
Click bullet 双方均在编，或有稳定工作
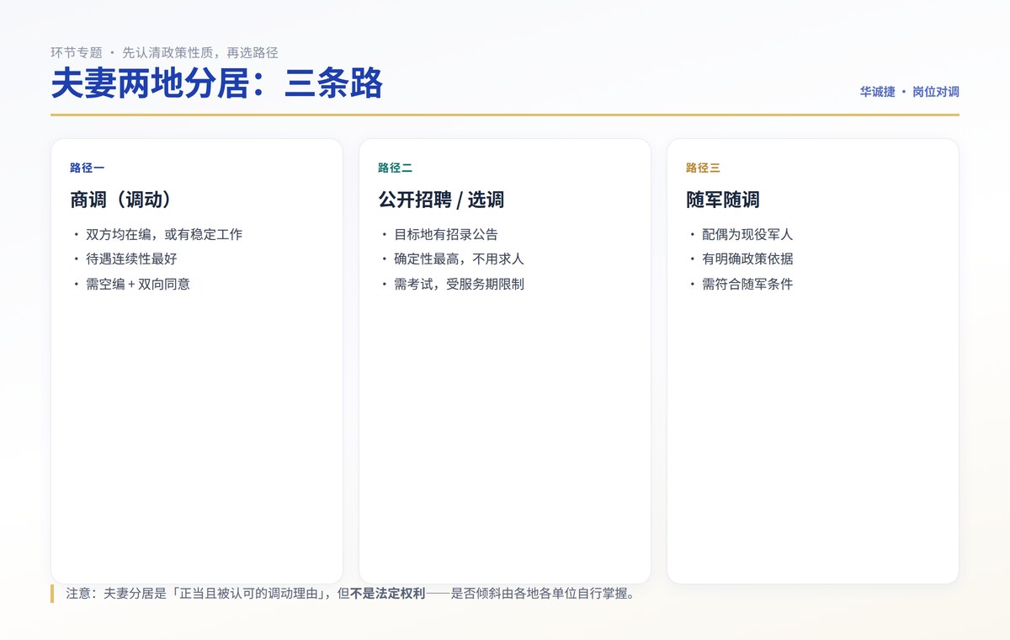[163, 235]
